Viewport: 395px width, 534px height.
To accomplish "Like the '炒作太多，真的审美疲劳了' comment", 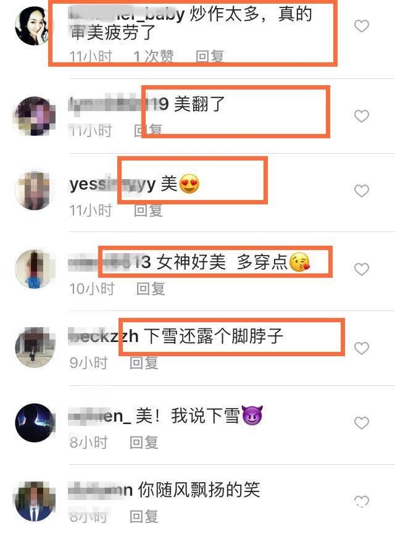I will point(361,26).
